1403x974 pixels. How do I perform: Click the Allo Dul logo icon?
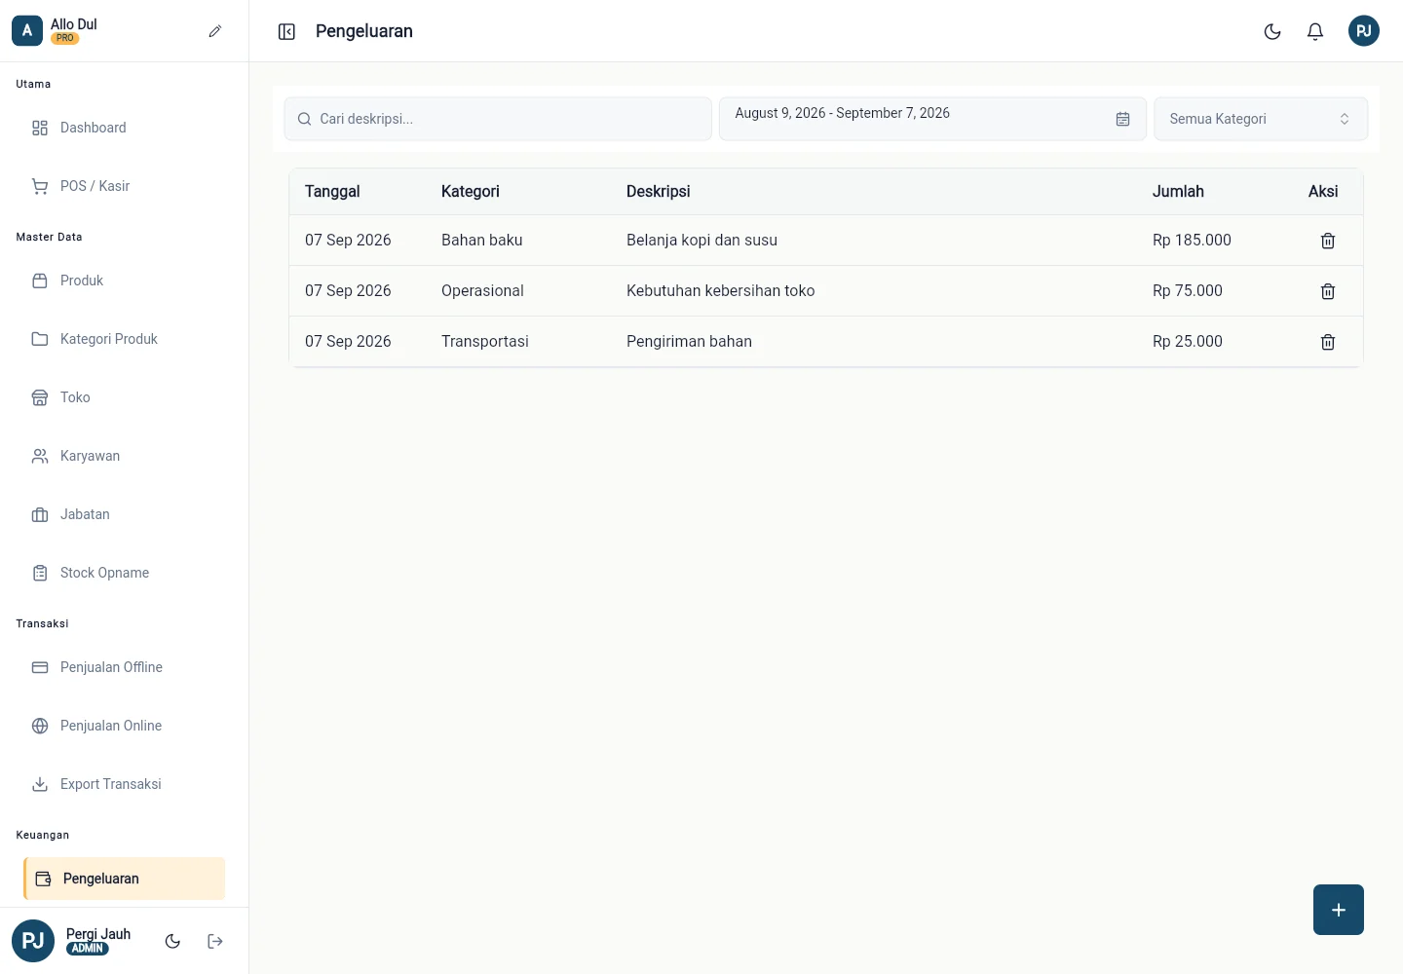(27, 31)
